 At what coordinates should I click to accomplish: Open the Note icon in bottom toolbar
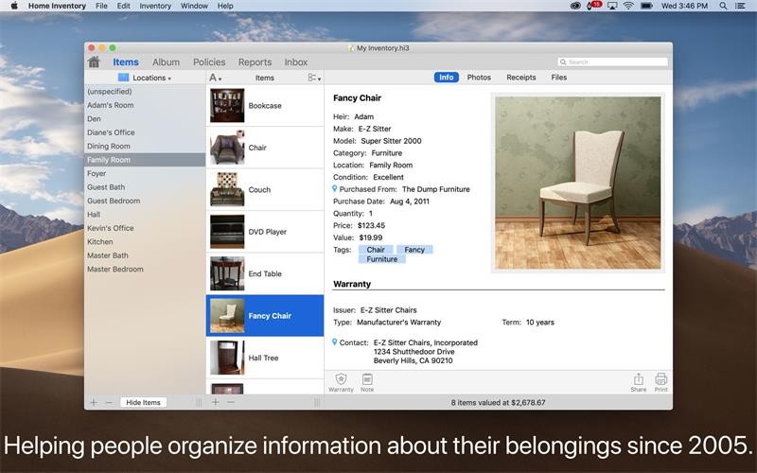(x=367, y=379)
